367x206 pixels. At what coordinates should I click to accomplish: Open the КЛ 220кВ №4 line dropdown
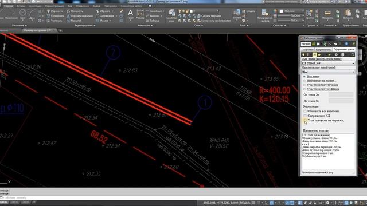(x=328, y=63)
